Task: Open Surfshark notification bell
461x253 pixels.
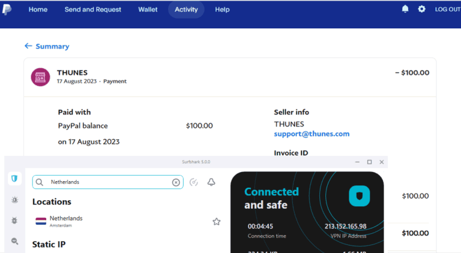Action: point(211,182)
